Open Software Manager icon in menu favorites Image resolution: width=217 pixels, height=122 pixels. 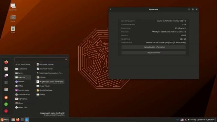point(6,69)
